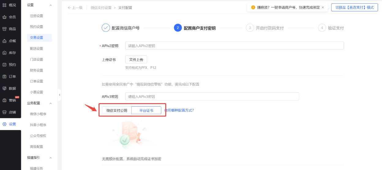Open 使用哪种配置方式? help link
This screenshot has height=170, width=382.
(x=179, y=110)
